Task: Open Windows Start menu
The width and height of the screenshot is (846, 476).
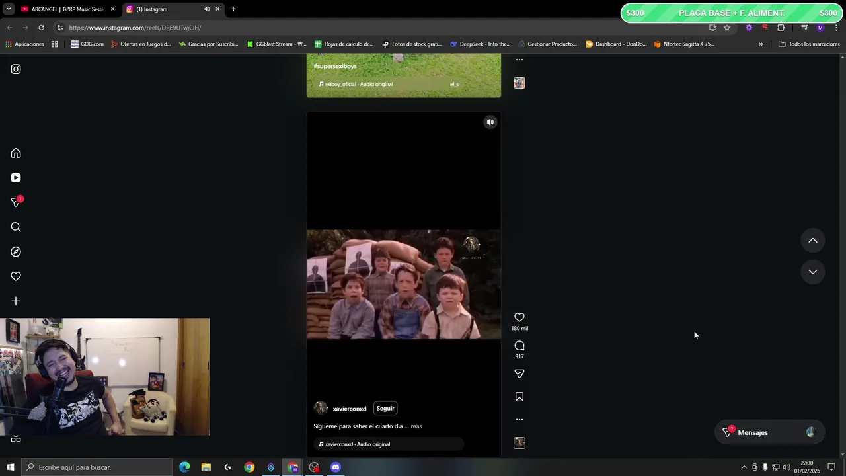Action: pos(10,467)
